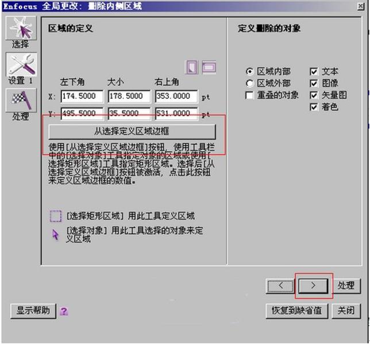370x344 pixels.
Task: Click the 区域的定义 heading text
Action: tap(71, 29)
